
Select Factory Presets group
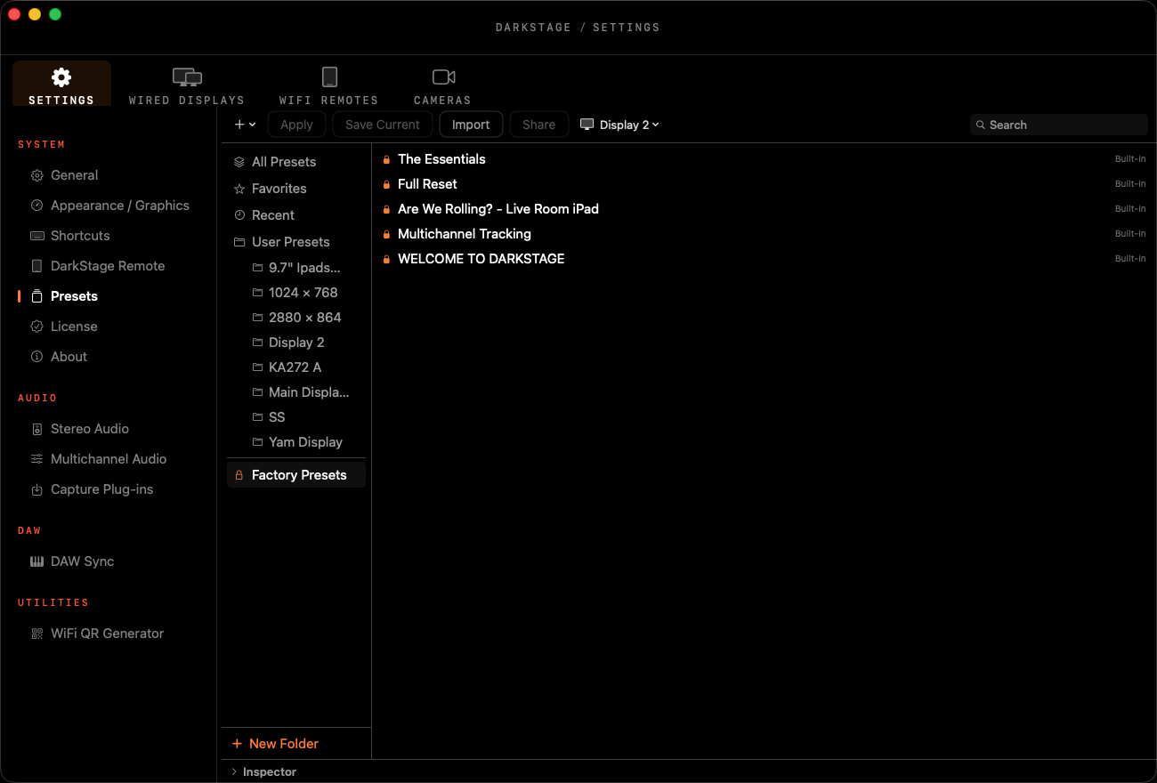click(296, 475)
